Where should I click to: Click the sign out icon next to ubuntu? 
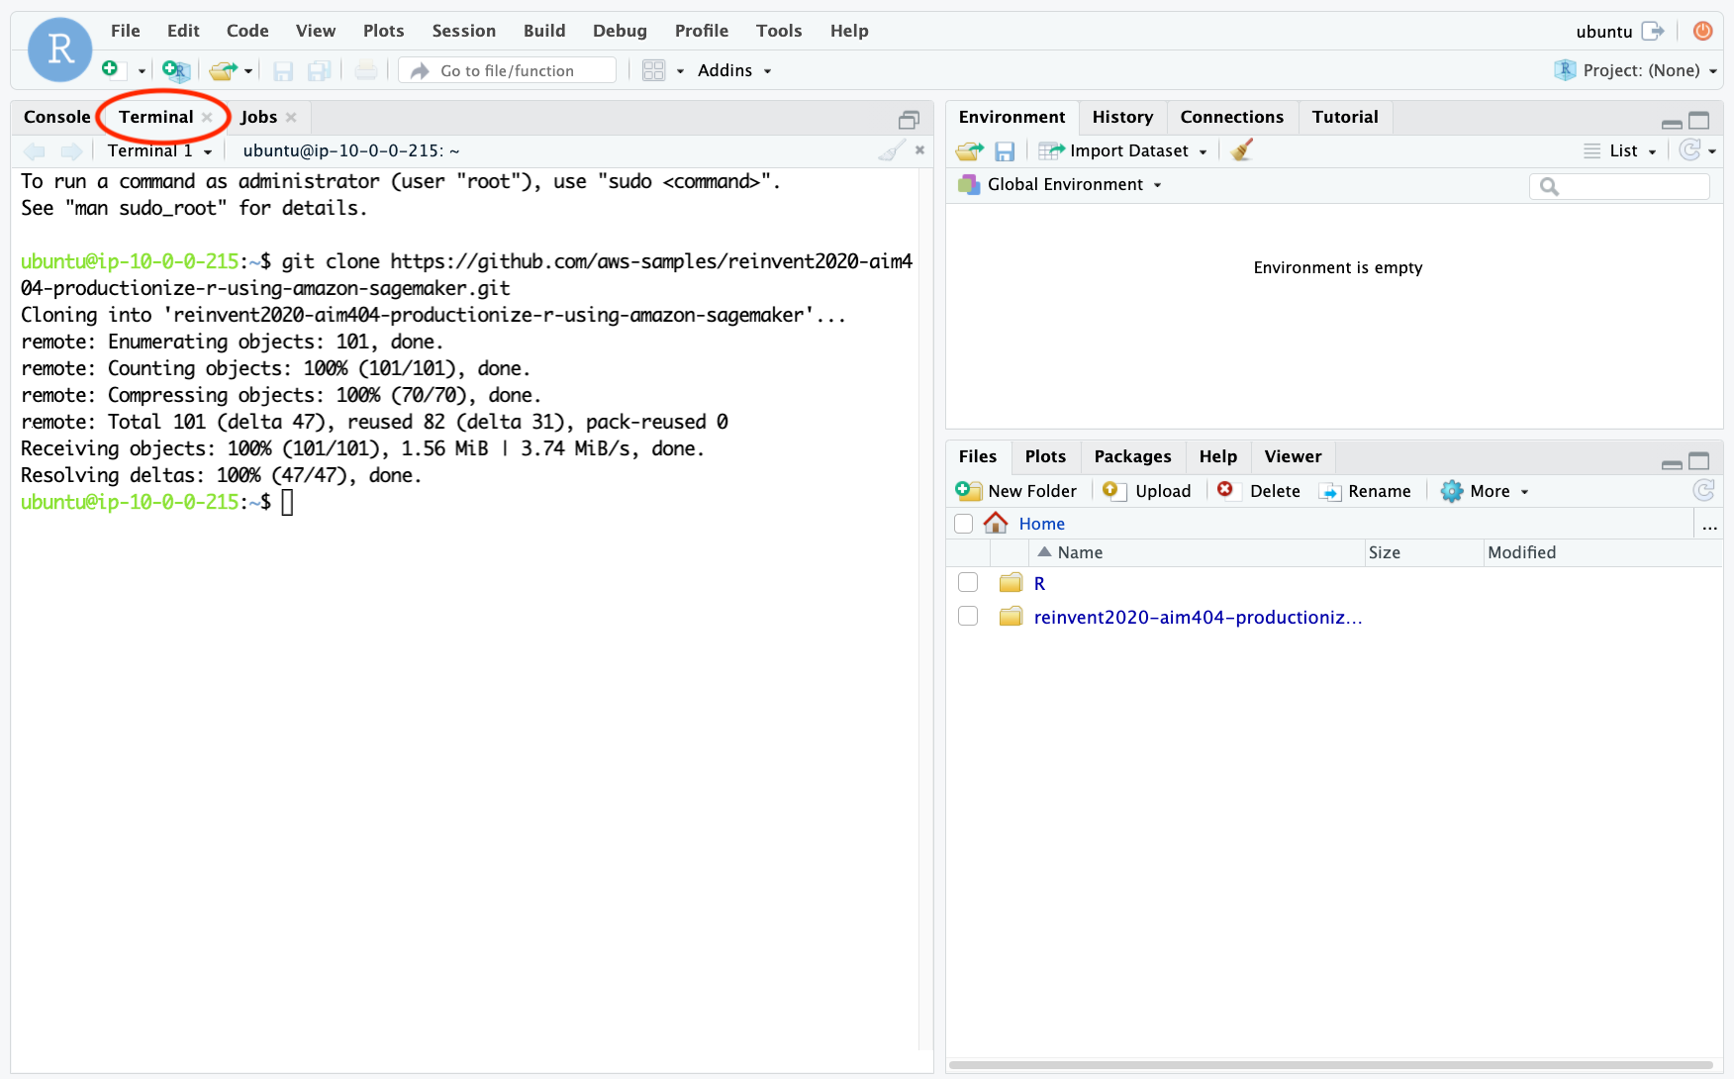coord(1653,31)
